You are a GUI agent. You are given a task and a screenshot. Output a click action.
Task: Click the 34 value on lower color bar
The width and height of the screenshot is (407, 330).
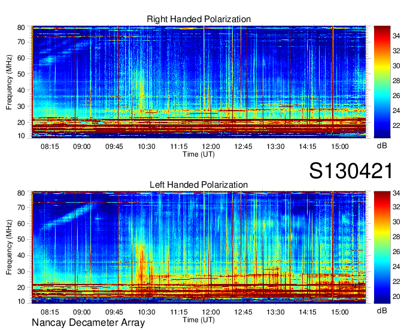tap(396, 193)
